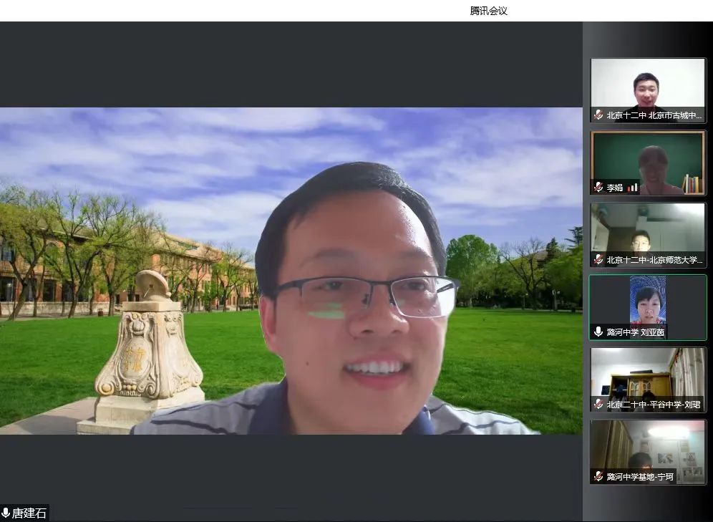Select 李娟's chalkboard-background video thumbnail
713x522 pixels.
point(647,159)
